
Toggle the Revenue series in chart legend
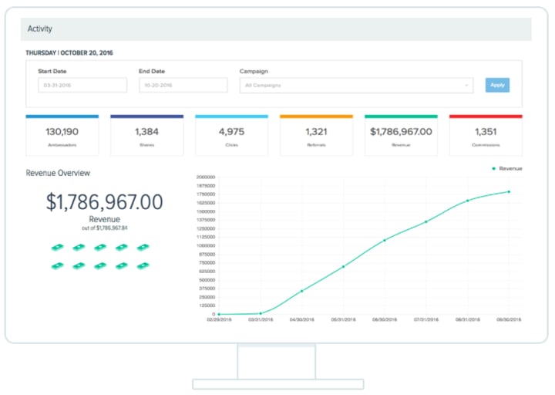(x=510, y=168)
